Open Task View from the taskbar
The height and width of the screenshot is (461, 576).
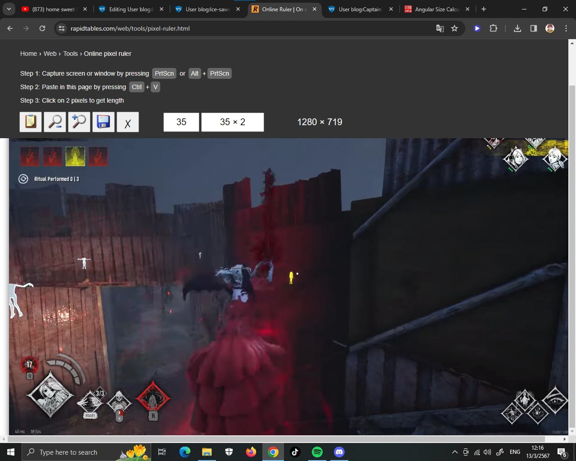[162, 452]
